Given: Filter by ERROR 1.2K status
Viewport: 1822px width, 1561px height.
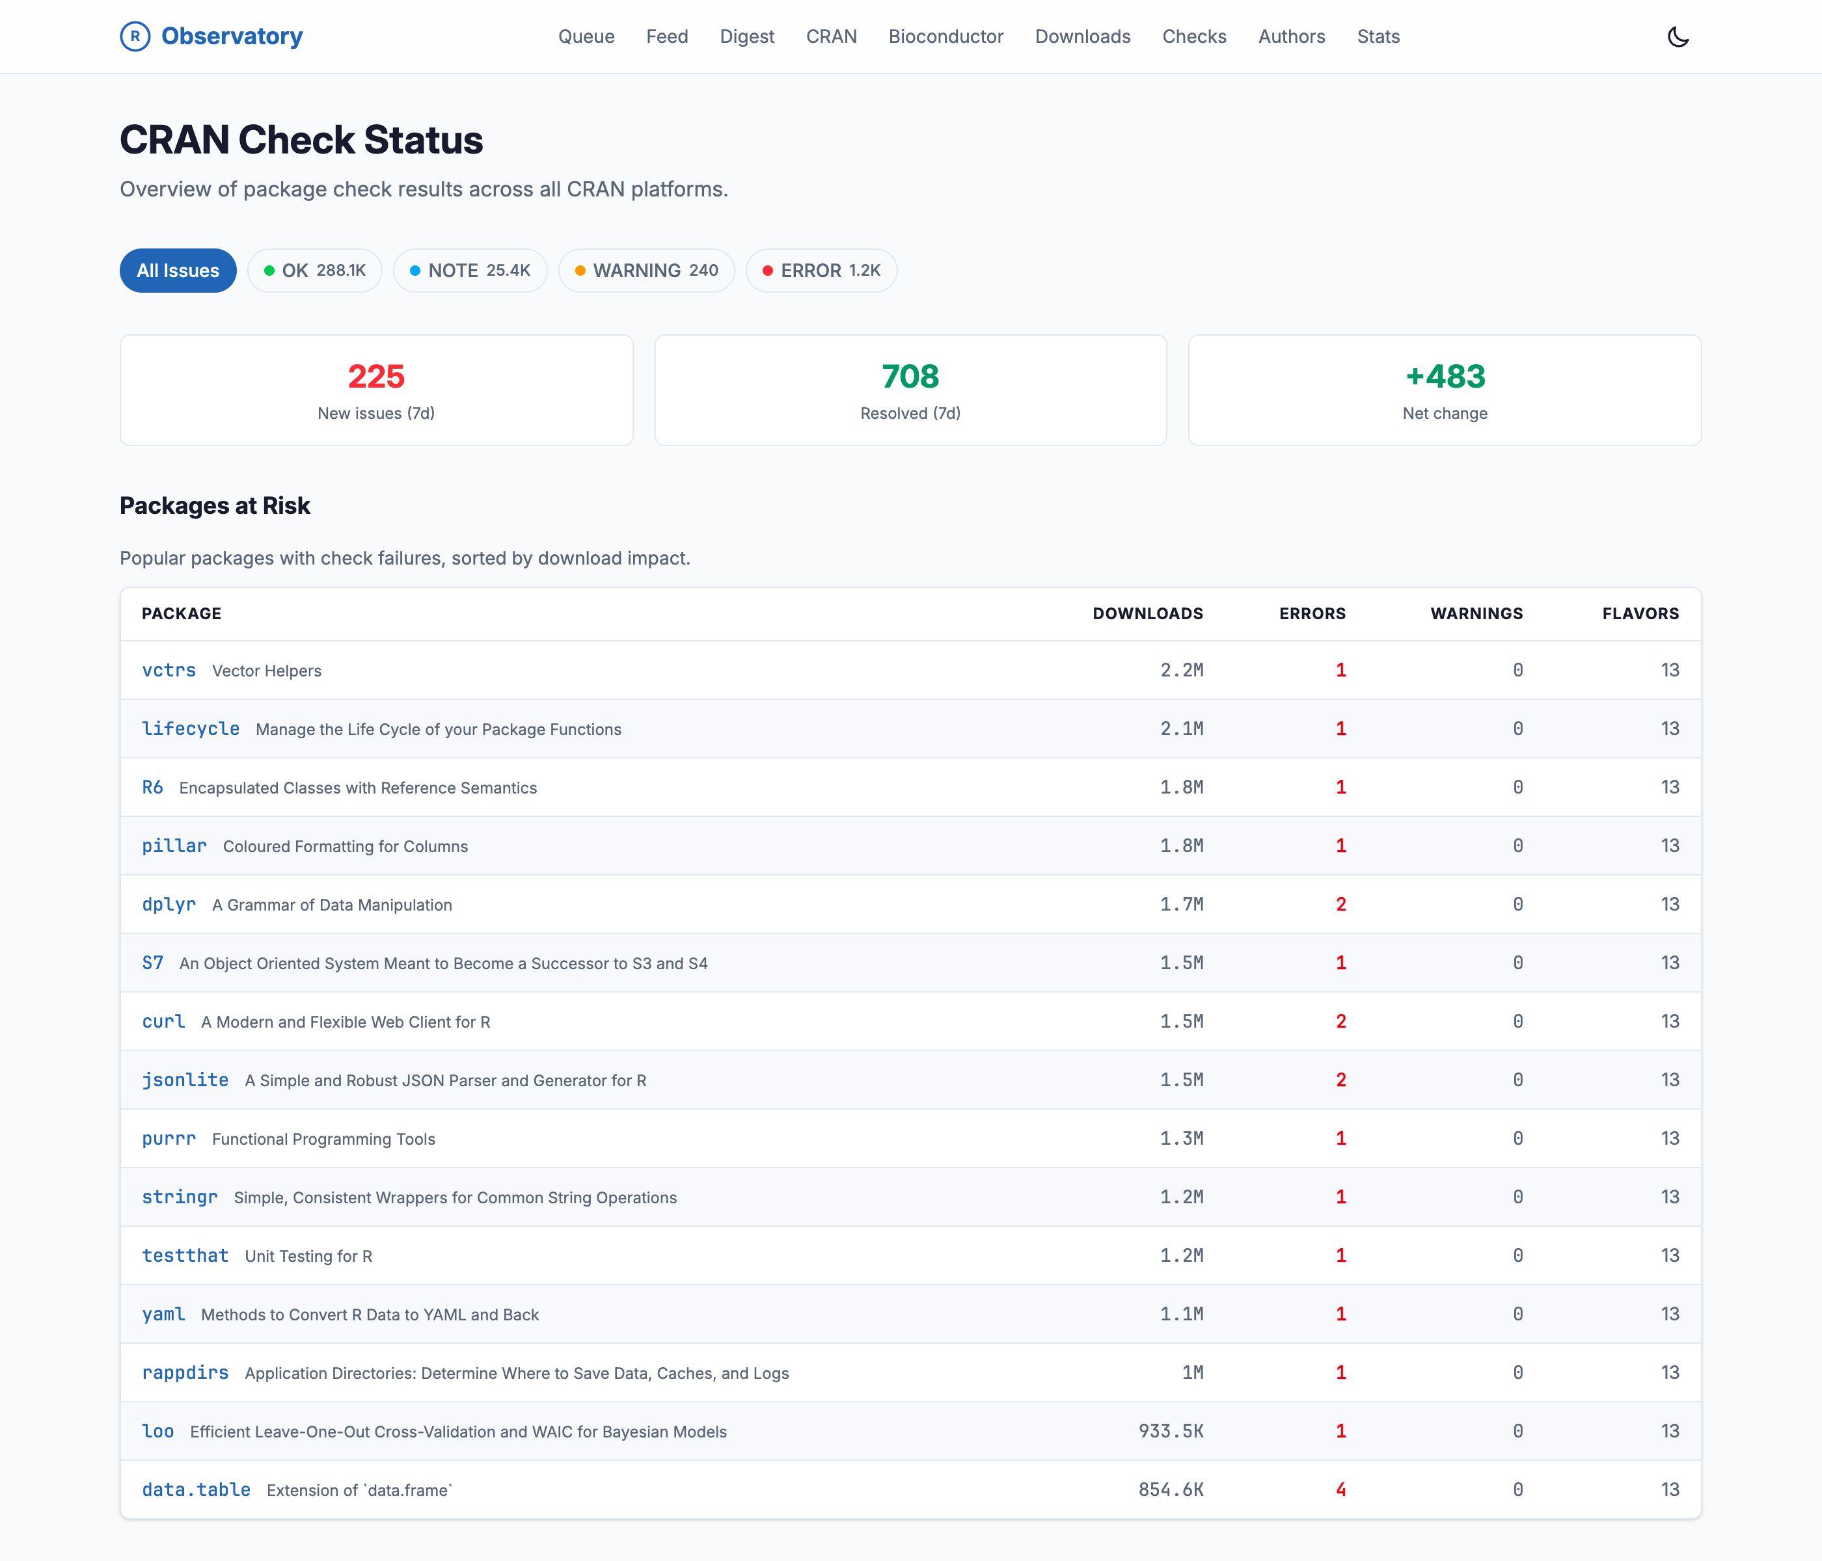Looking at the screenshot, I should click(x=821, y=271).
